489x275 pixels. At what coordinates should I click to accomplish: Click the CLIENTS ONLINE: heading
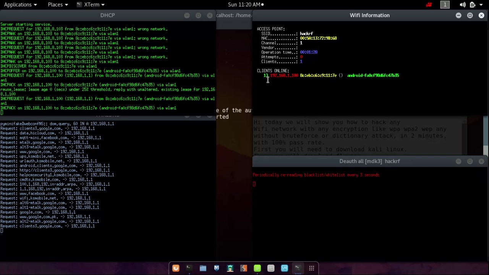coord(273,71)
